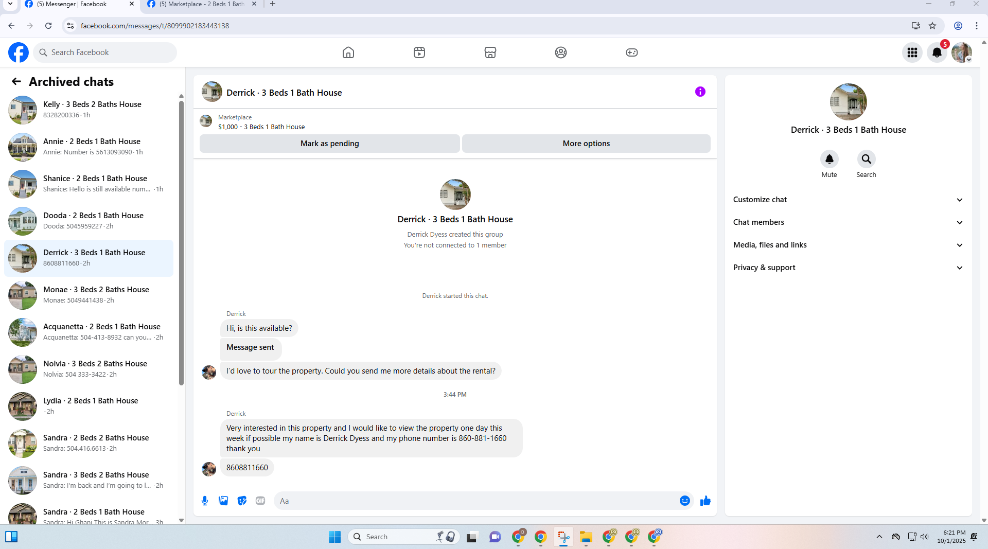
Task: Open Dooda 2 Beds 1 Bath House chat
Action: 89,221
